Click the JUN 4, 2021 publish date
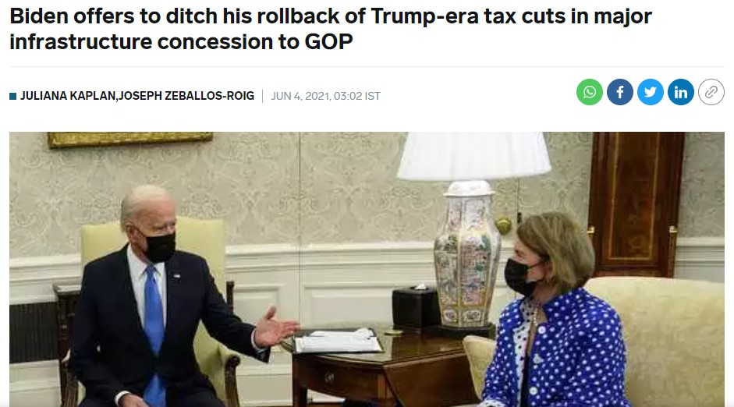Screen dimensions: 734x407 tap(300, 96)
